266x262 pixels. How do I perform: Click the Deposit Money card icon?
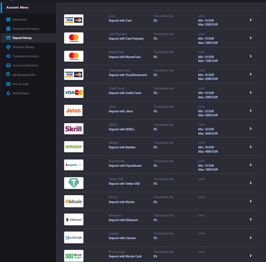point(8,38)
